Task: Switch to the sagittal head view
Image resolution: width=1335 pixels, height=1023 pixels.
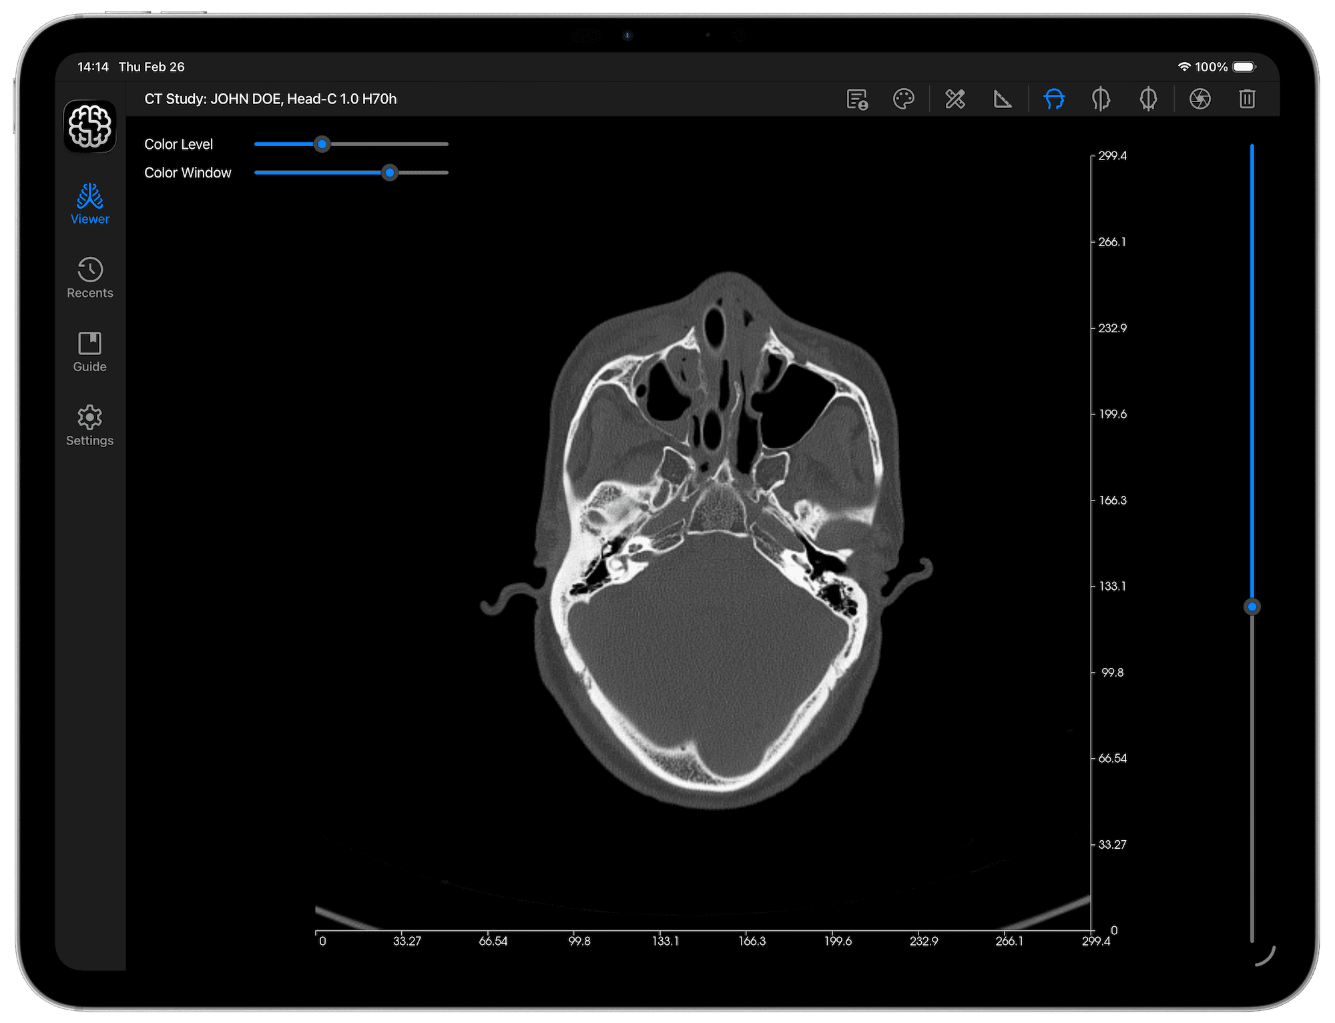Action: tap(1101, 99)
